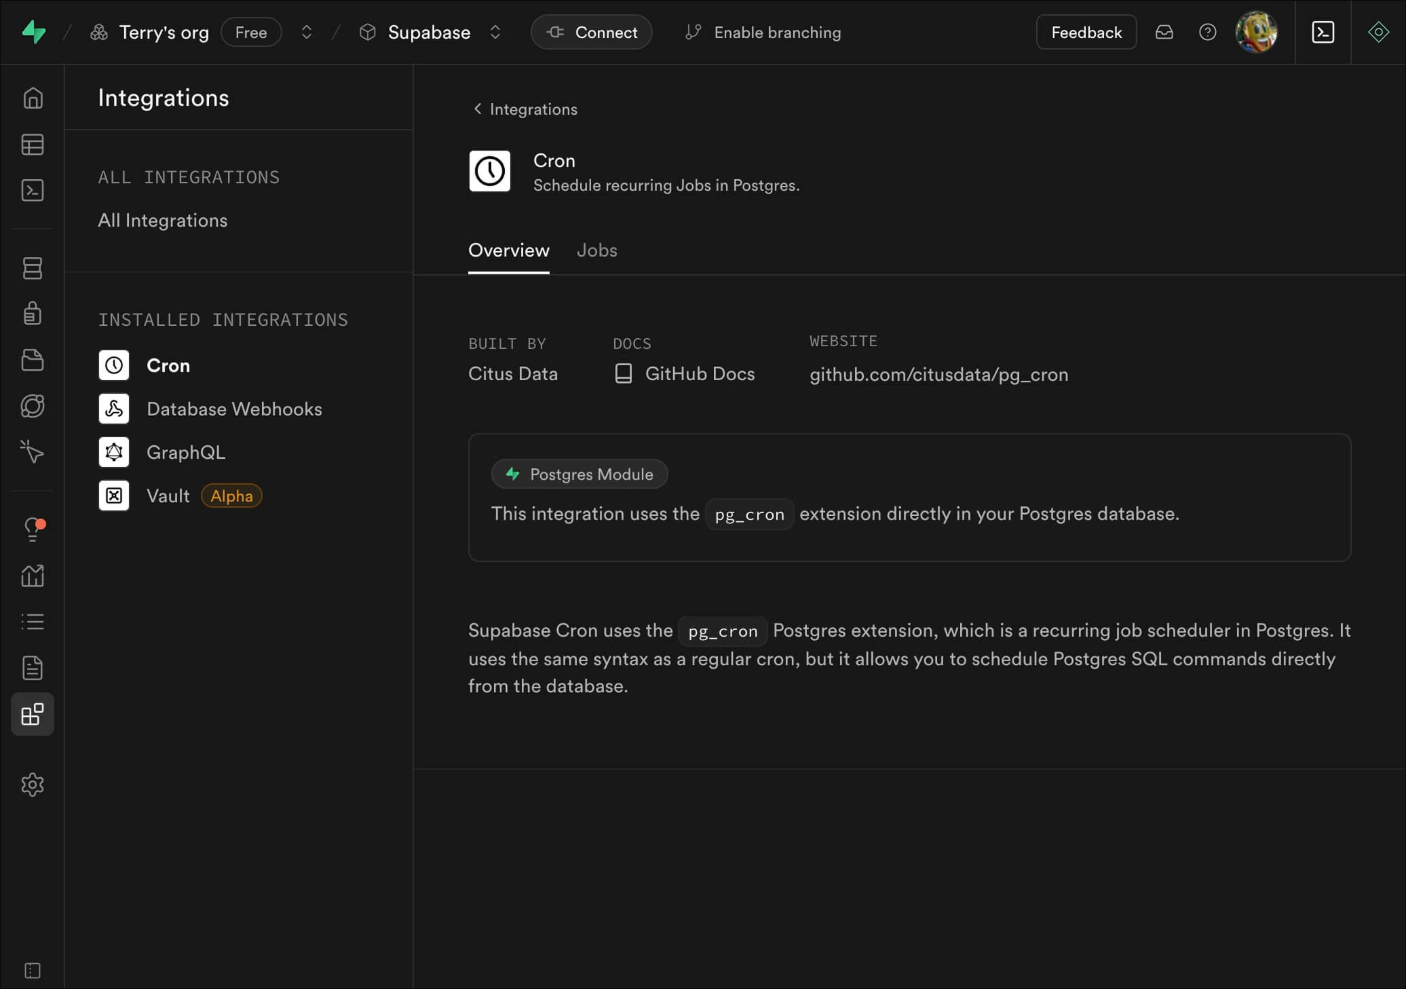This screenshot has height=989, width=1406.
Task: Click the Citus Data text
Action: point(513,373)
